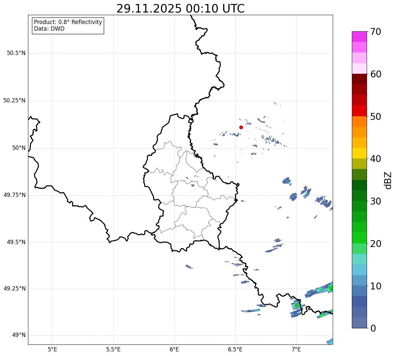Click the 49°N latitude label

click(x=19, y=335)
